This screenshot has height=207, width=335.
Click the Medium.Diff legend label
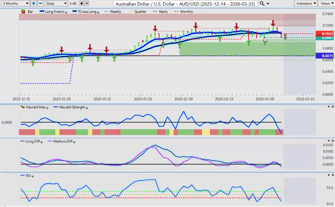[62, 142]
